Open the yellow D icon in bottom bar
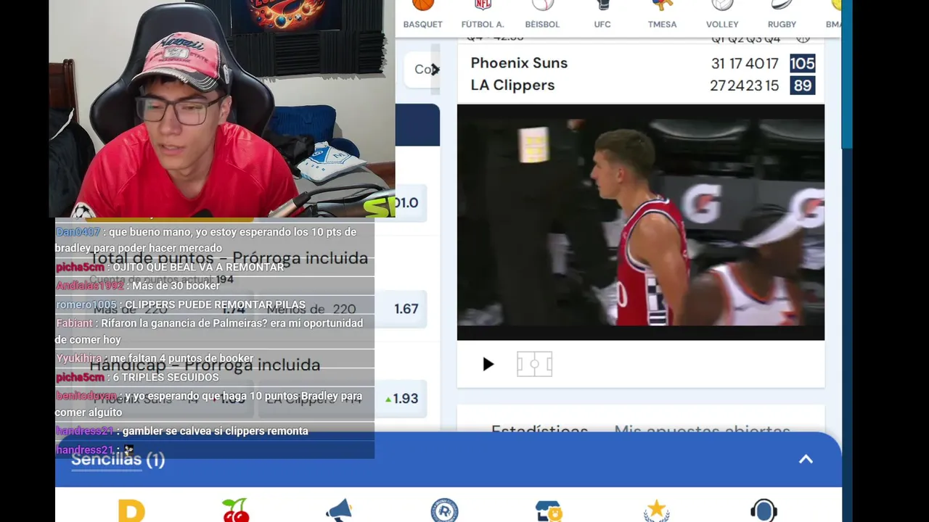929x522 pixels. 131,510
